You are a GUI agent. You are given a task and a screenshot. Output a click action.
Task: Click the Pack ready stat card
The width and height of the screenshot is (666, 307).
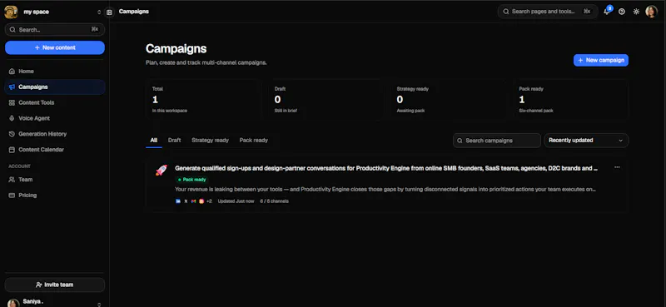click(x=570, y=100)
